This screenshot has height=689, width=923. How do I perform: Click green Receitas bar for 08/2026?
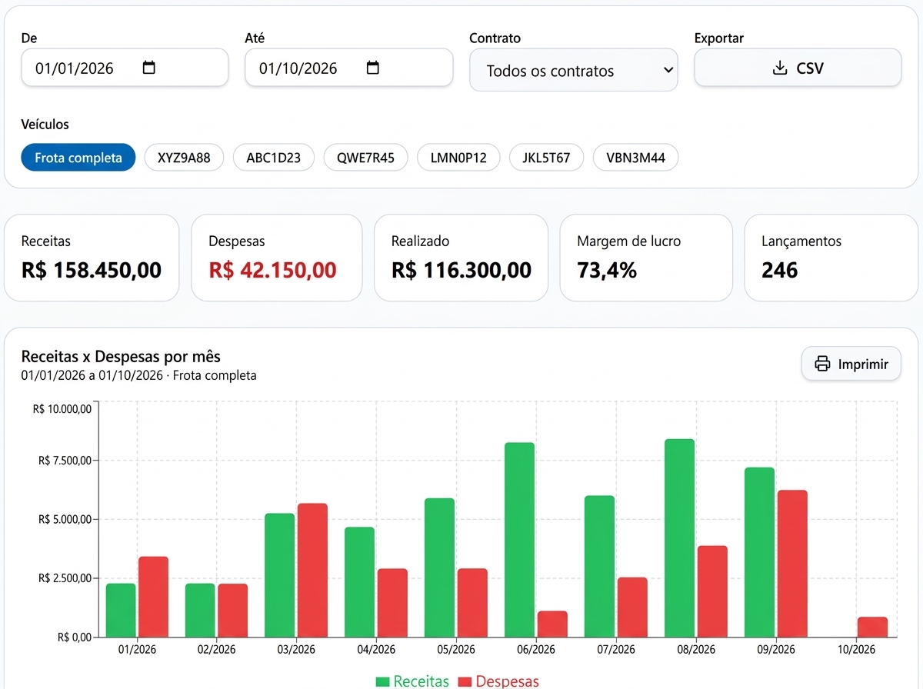[x=680, y=538]
